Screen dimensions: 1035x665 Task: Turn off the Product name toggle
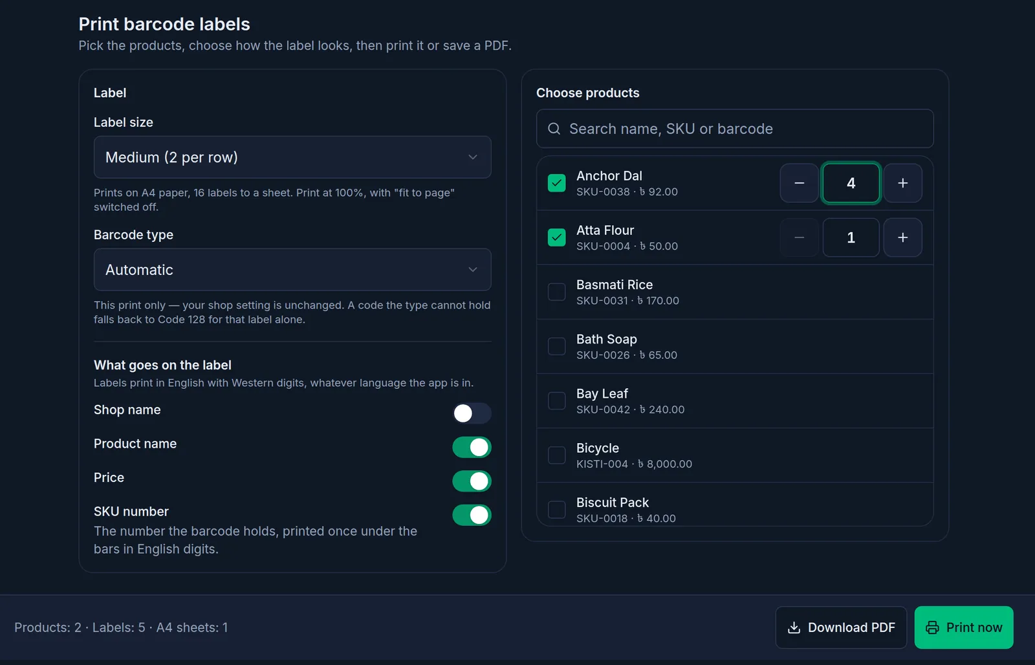point(472,447)
